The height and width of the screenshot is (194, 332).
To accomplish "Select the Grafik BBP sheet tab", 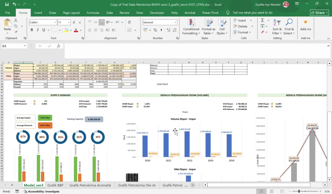I will click(x=55, y=185).
